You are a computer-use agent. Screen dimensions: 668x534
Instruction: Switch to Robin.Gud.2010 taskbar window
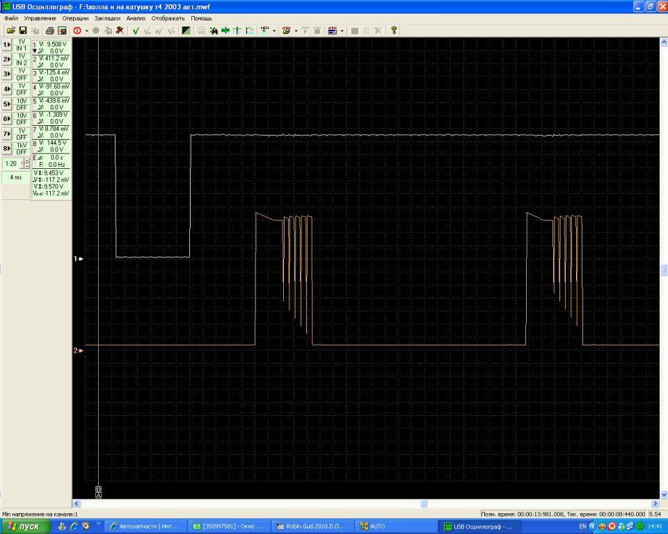[311, 526]
